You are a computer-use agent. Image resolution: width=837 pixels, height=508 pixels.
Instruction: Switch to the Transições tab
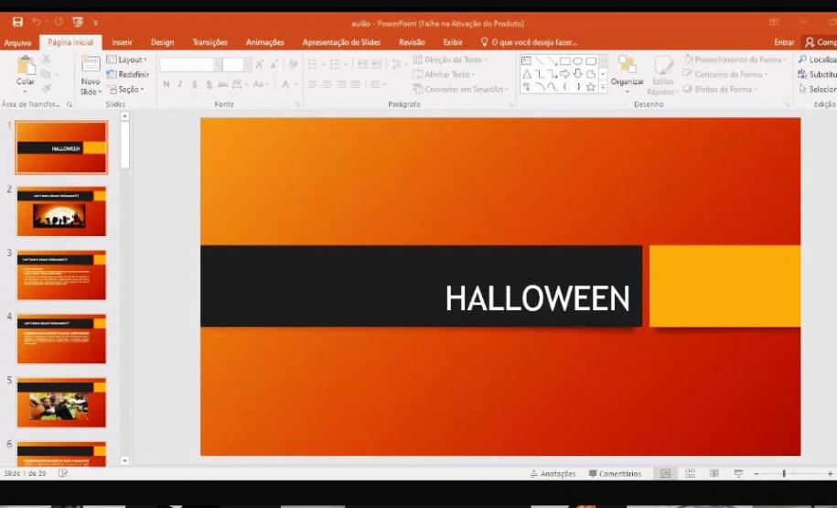tap(210, 42)
